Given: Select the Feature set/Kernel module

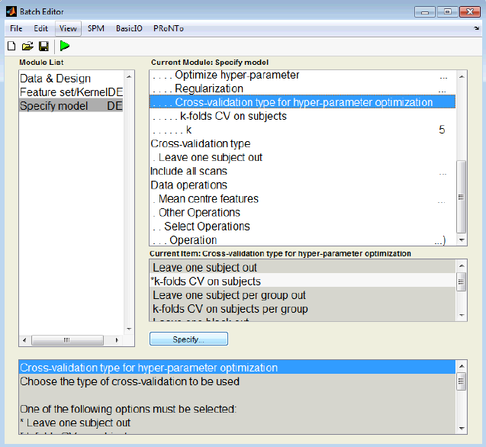Looking at the screenshot, I should pos(71,92).
